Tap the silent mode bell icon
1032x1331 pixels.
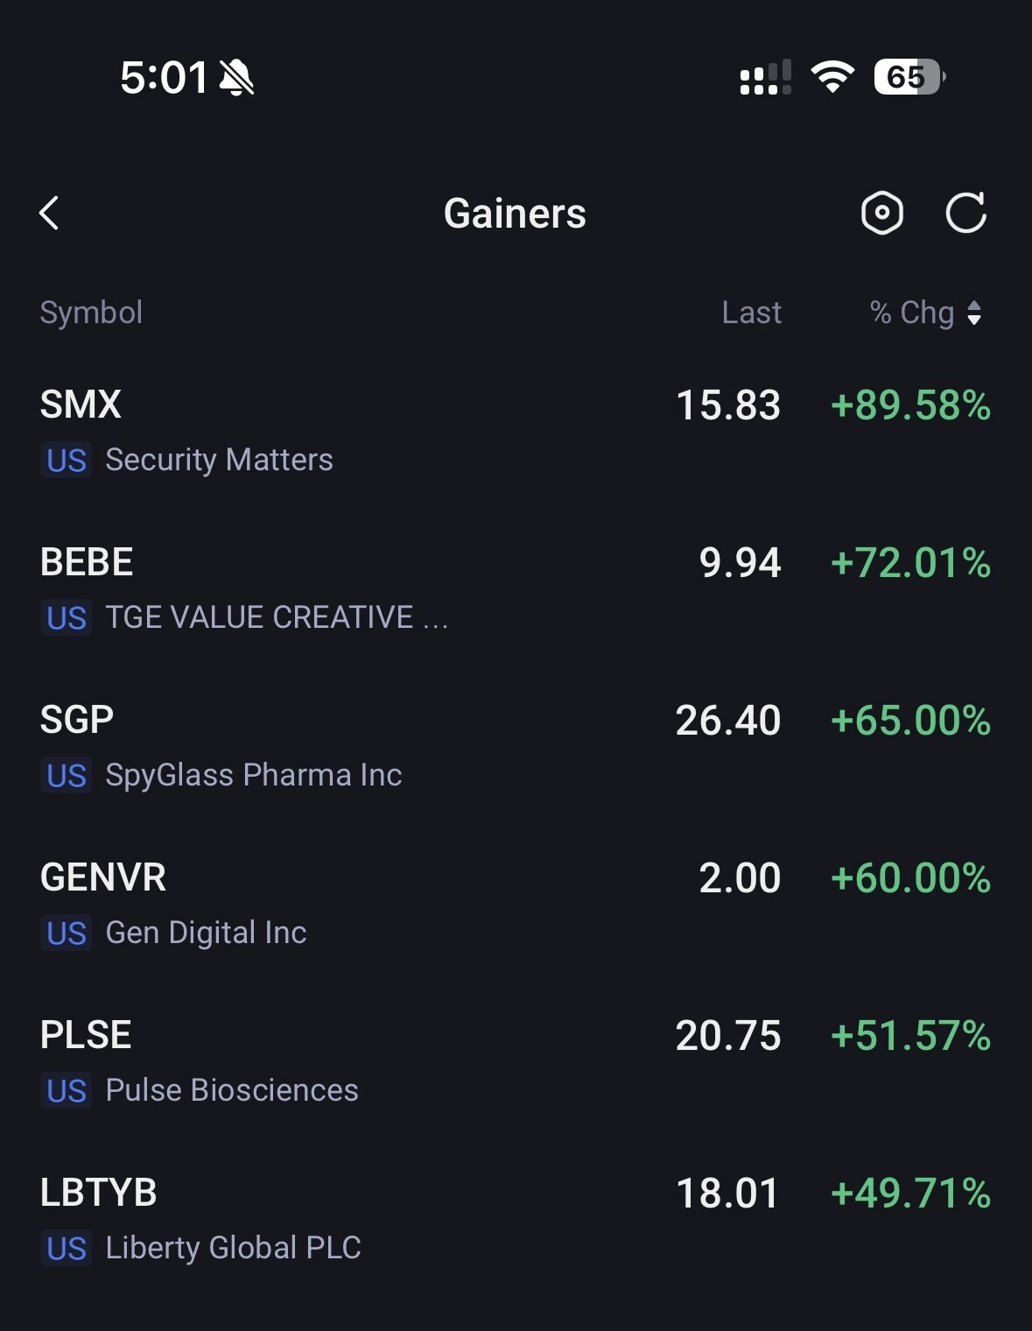(x=236, y=78)
